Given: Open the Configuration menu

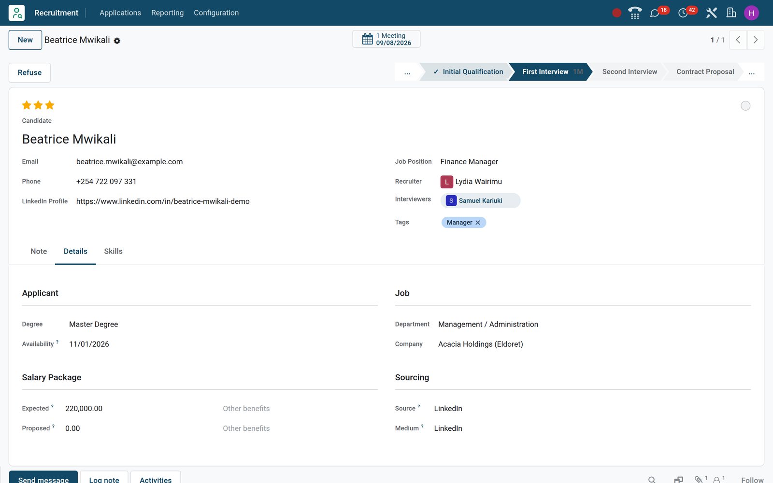Looking at the screenshot, I should 216,13.
